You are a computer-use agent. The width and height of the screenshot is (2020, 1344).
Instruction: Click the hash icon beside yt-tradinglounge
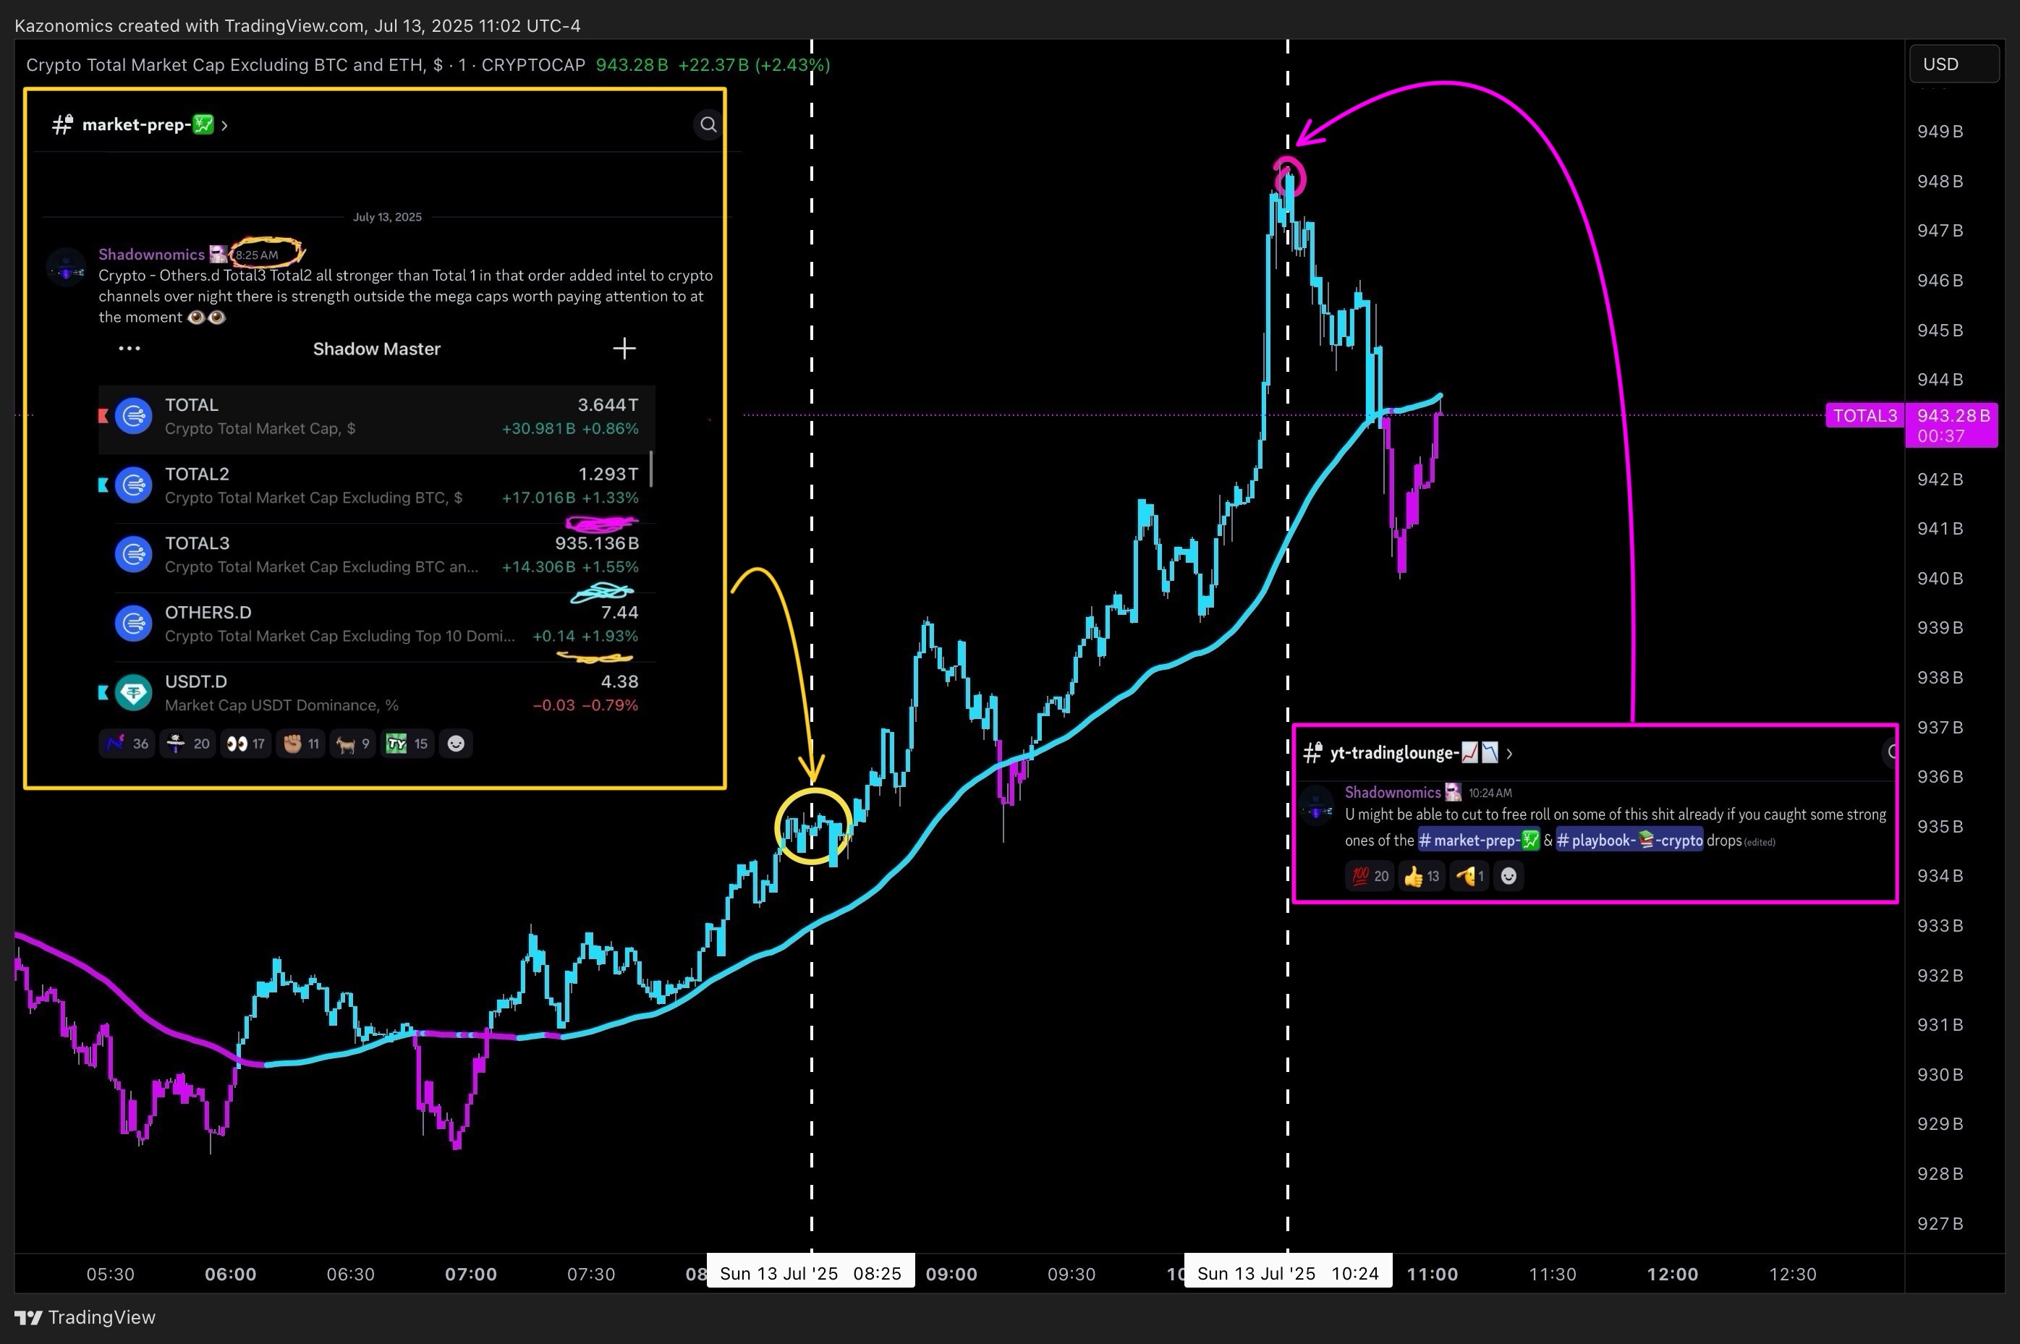pos(1312,754)
